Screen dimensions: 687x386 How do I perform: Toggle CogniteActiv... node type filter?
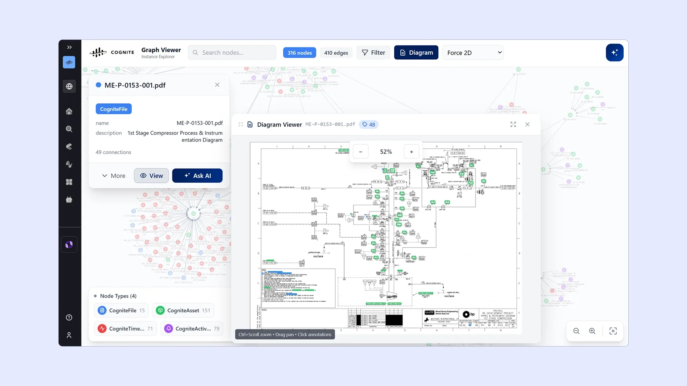[x=192, y=328]
